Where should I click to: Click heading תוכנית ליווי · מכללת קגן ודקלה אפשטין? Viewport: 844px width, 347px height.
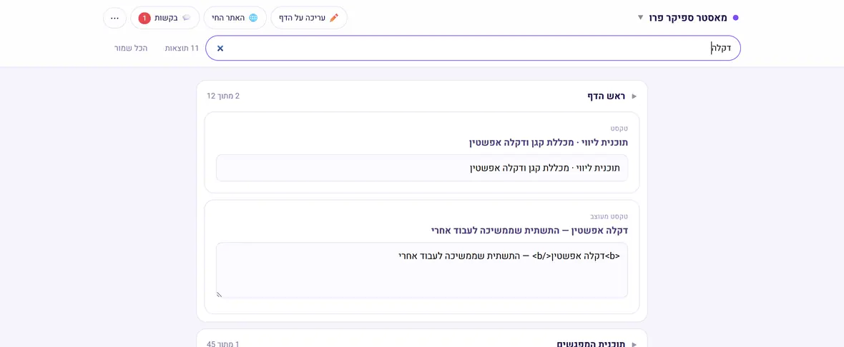(x=548, y=142)
